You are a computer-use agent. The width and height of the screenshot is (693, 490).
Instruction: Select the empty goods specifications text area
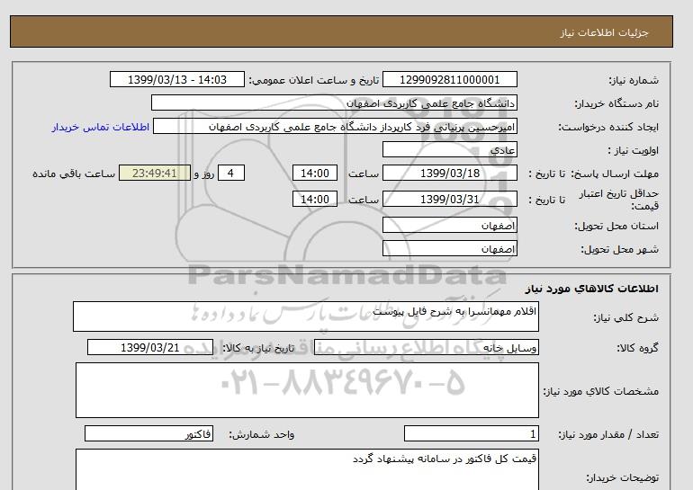tap(307, 390)
